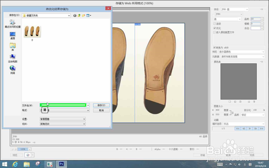Screen dimensions: 269x168
Task: Open 网络 in the sidebar
Action: point(13,70)
